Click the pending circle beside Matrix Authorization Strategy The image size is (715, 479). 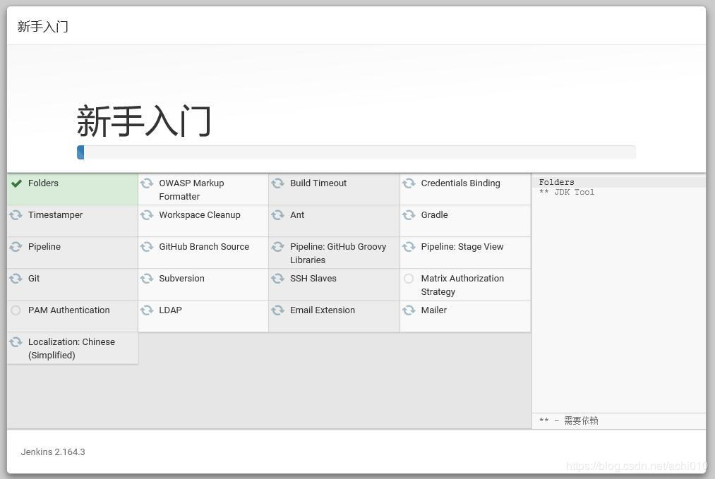[x=409, y=279]
